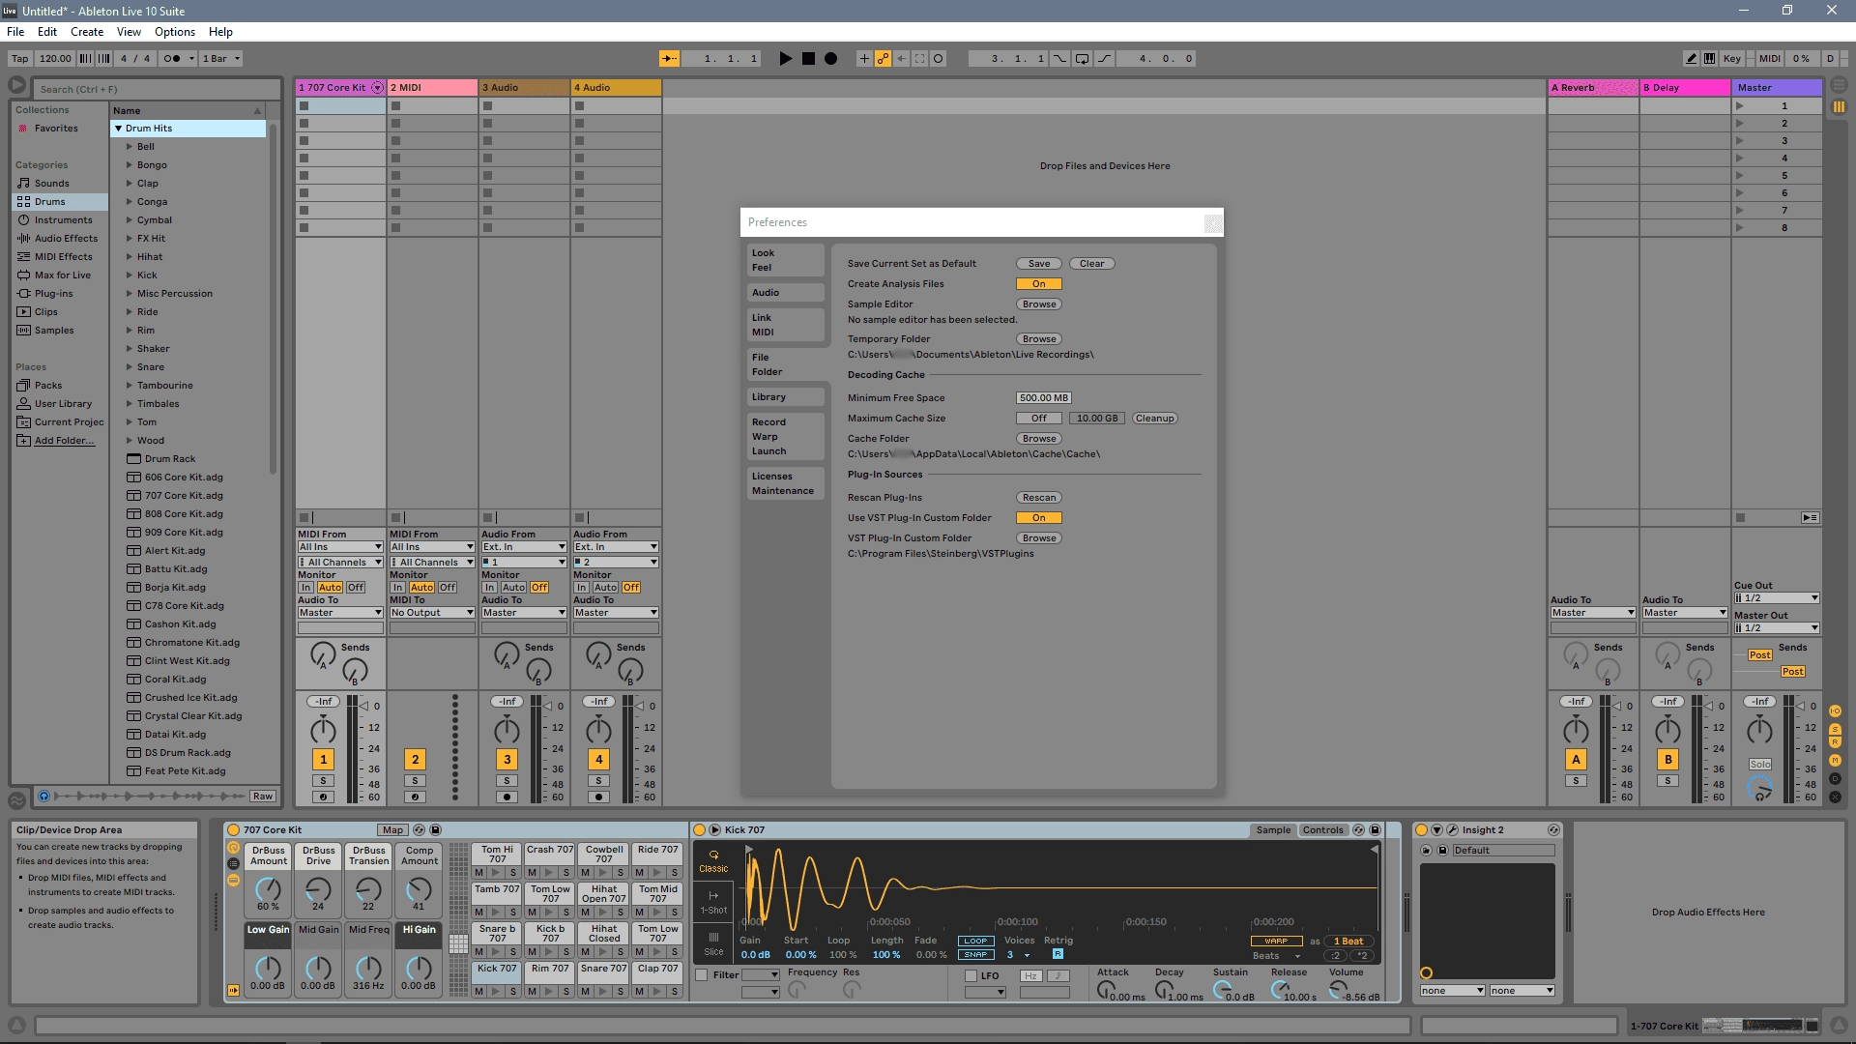1856x1044 pixels.
Task: Select Slice mode in Simpler
Action: (713, 943)
